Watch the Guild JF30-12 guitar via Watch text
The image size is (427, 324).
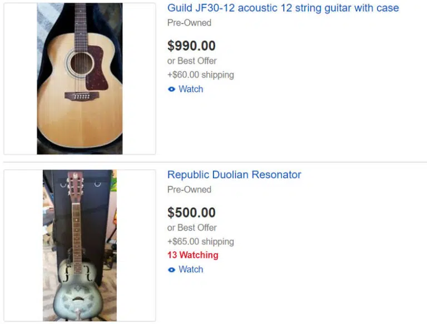pyautogui.click(x=191, y=89)
